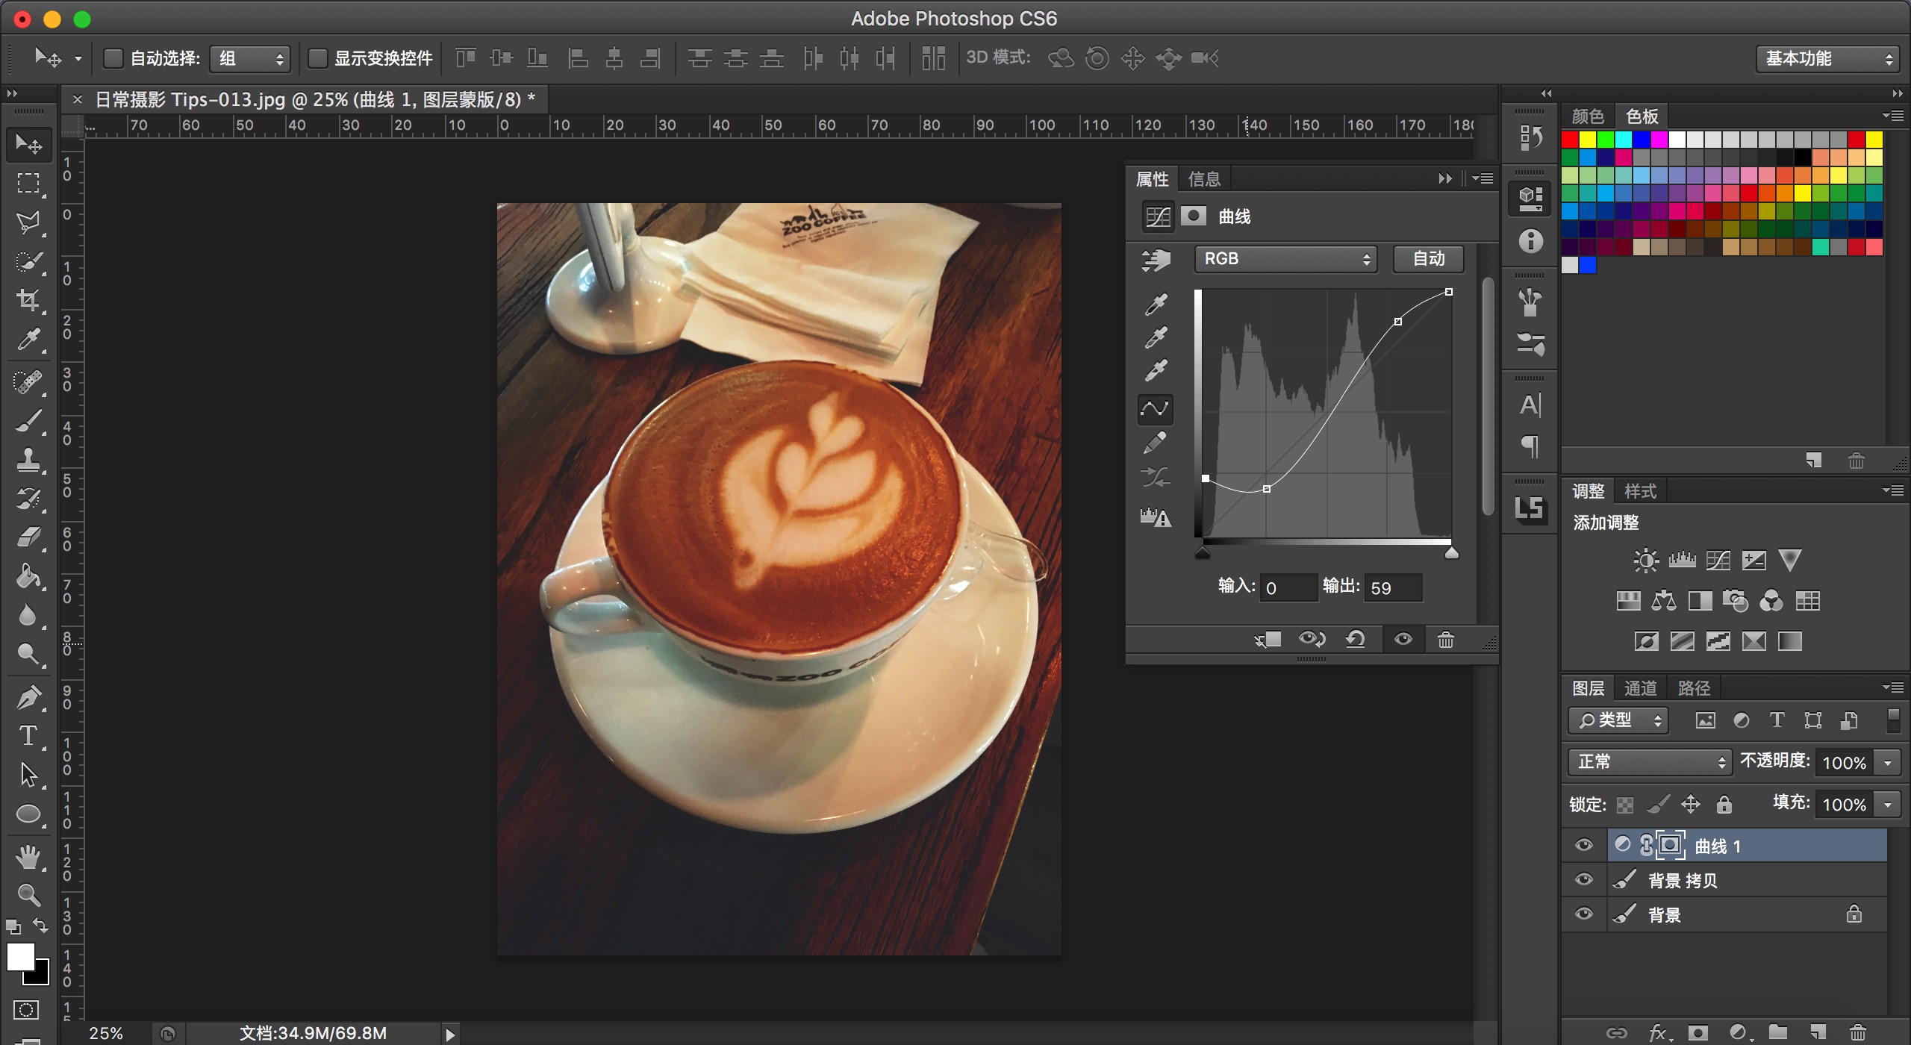Switch to the 通道 tab
The height and width of the screenshot is (1045, 1911).
[x=1640, y=688]
